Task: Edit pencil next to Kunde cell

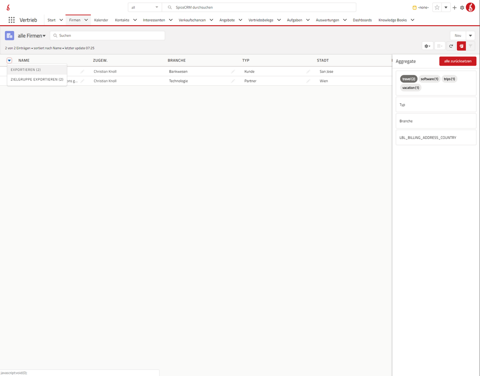Action: [x=308, y=71]
